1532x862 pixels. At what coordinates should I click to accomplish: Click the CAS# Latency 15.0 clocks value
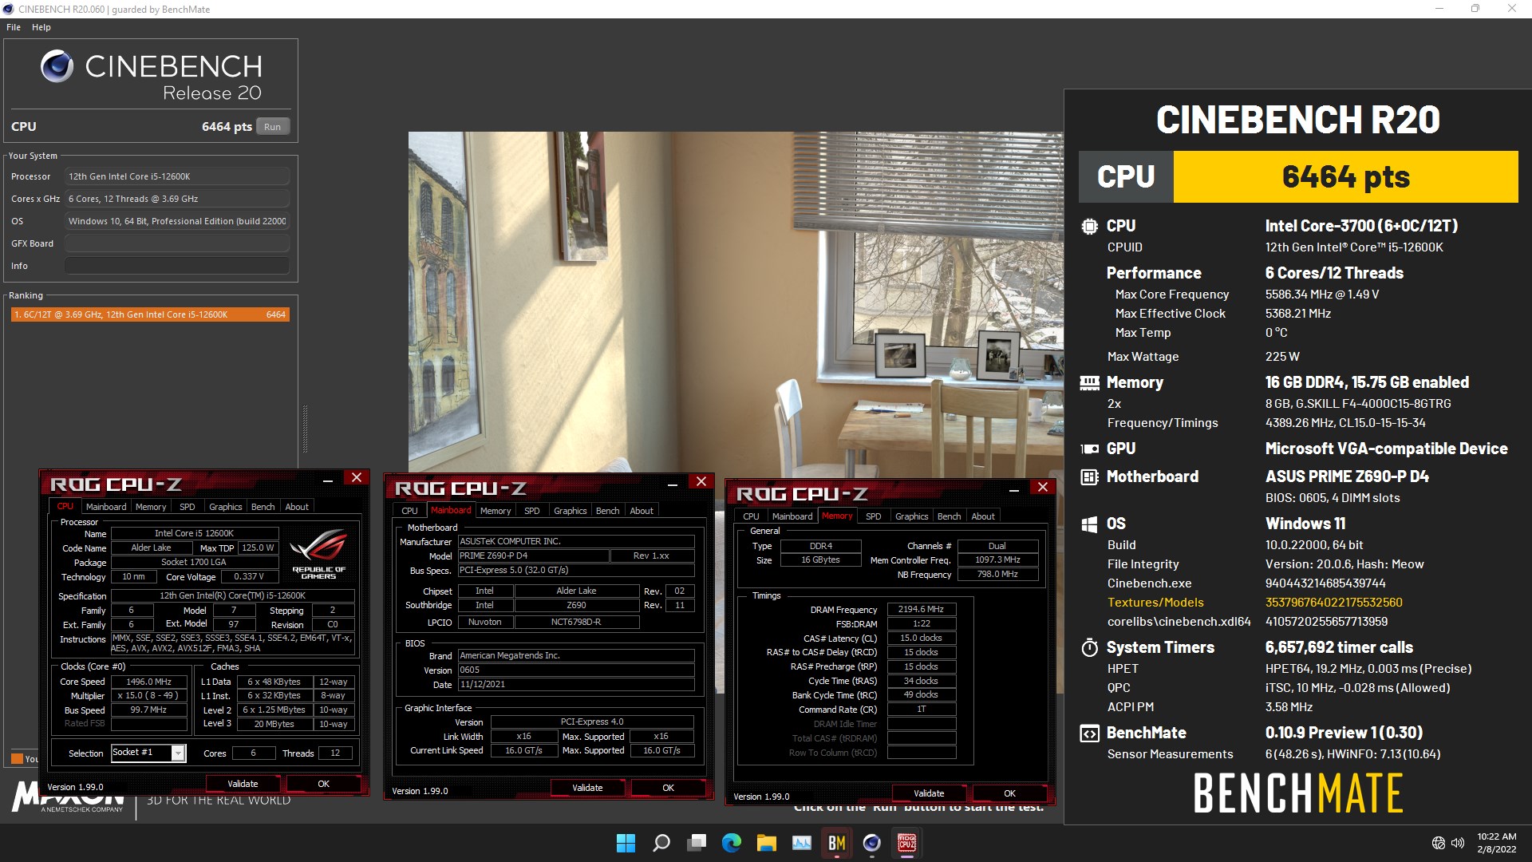pos(921,638)
